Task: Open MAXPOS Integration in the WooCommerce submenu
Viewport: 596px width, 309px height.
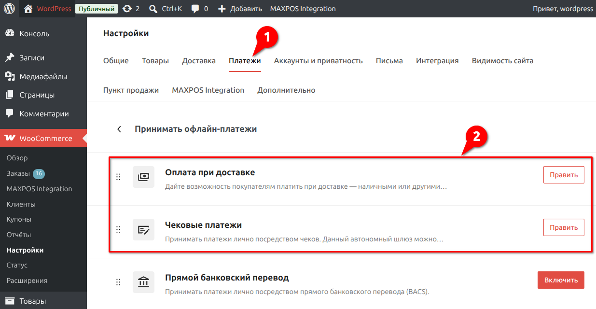Action: pyautogui.click(x=40, y=189)
